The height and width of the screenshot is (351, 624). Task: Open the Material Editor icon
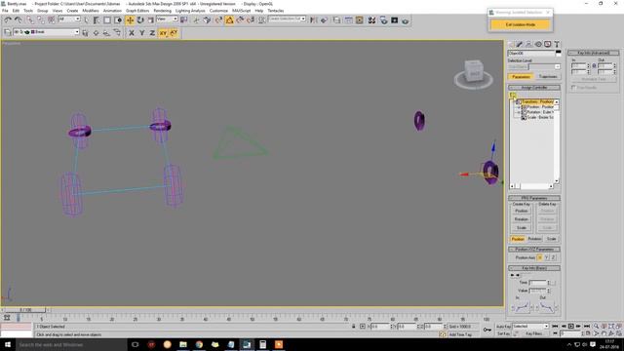tap(371, 19)
